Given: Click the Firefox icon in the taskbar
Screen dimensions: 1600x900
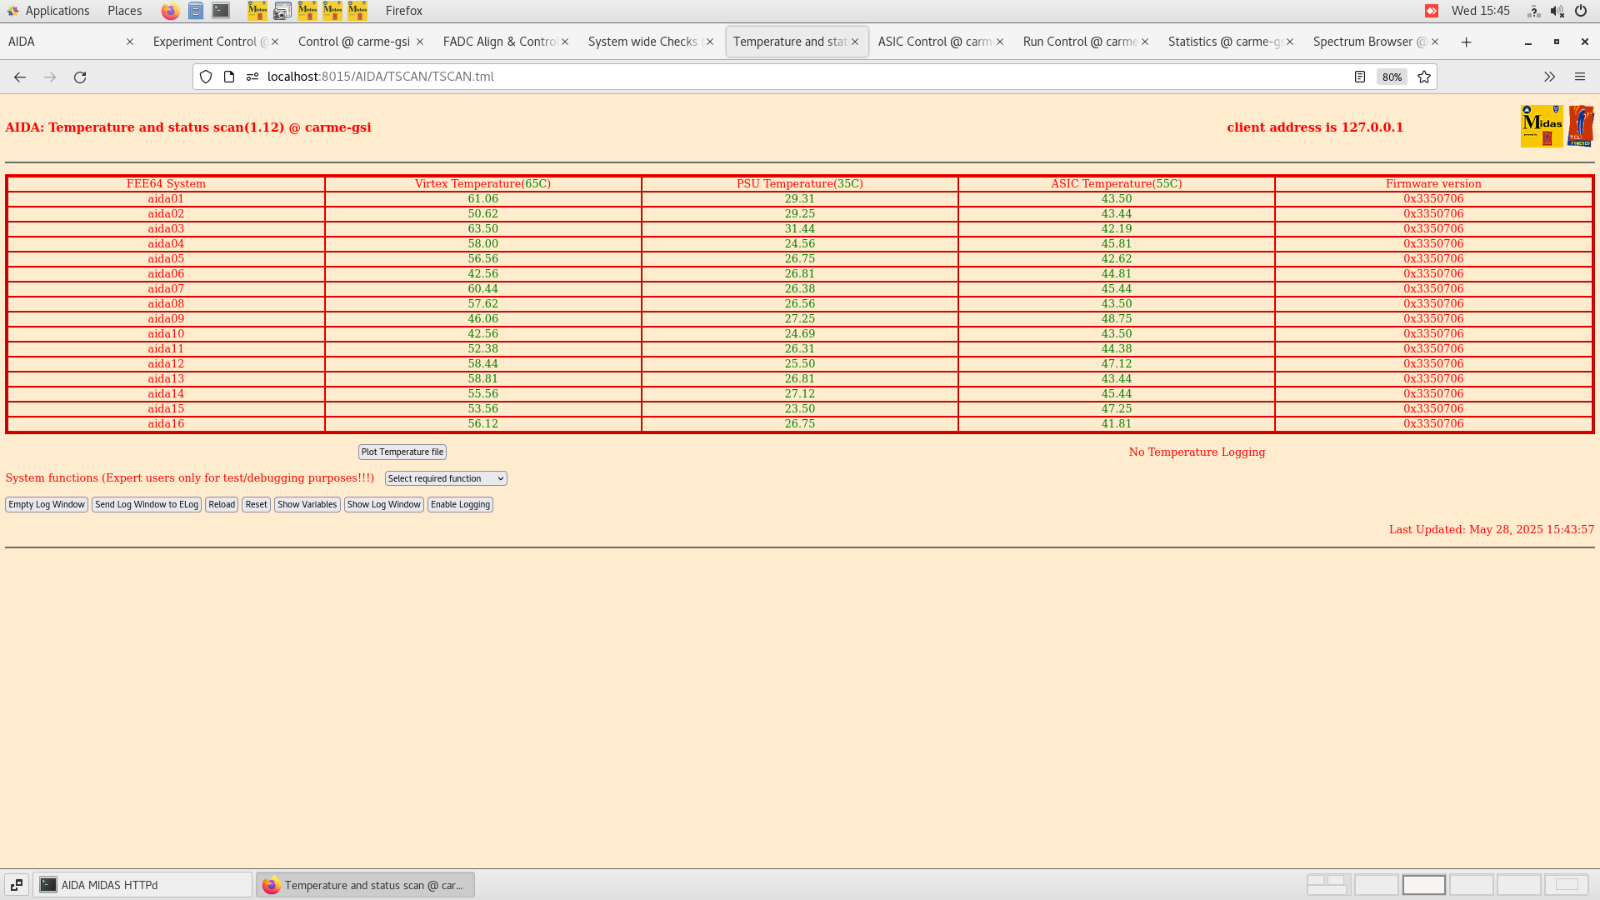Looking at the screenshot, I should (x=271, y=885).
